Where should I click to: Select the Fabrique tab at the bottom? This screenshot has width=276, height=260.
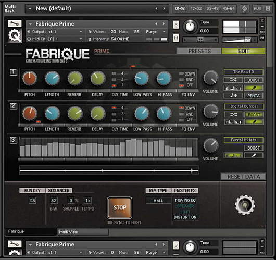point(30,231)
